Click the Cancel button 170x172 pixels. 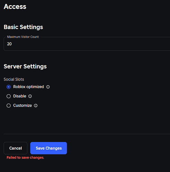15,148
